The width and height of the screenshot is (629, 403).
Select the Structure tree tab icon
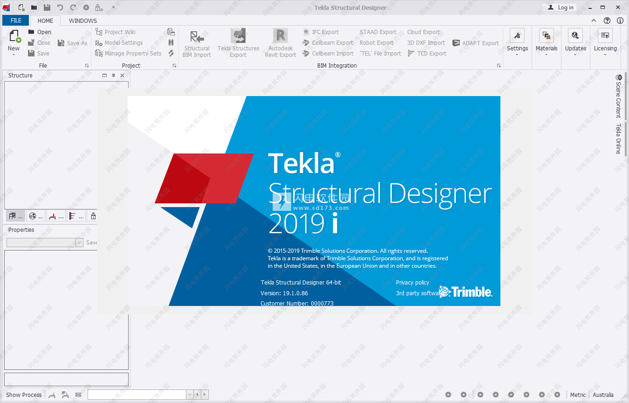(16, 216)
